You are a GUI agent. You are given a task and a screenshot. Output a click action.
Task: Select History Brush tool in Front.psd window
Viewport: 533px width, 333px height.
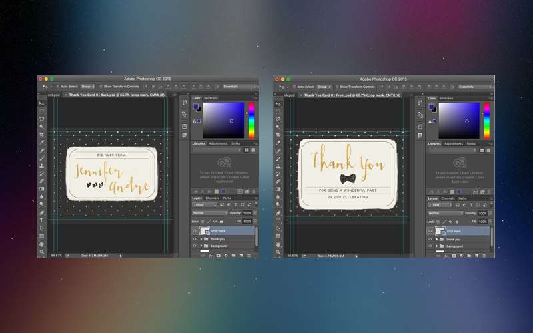point(278,174)
